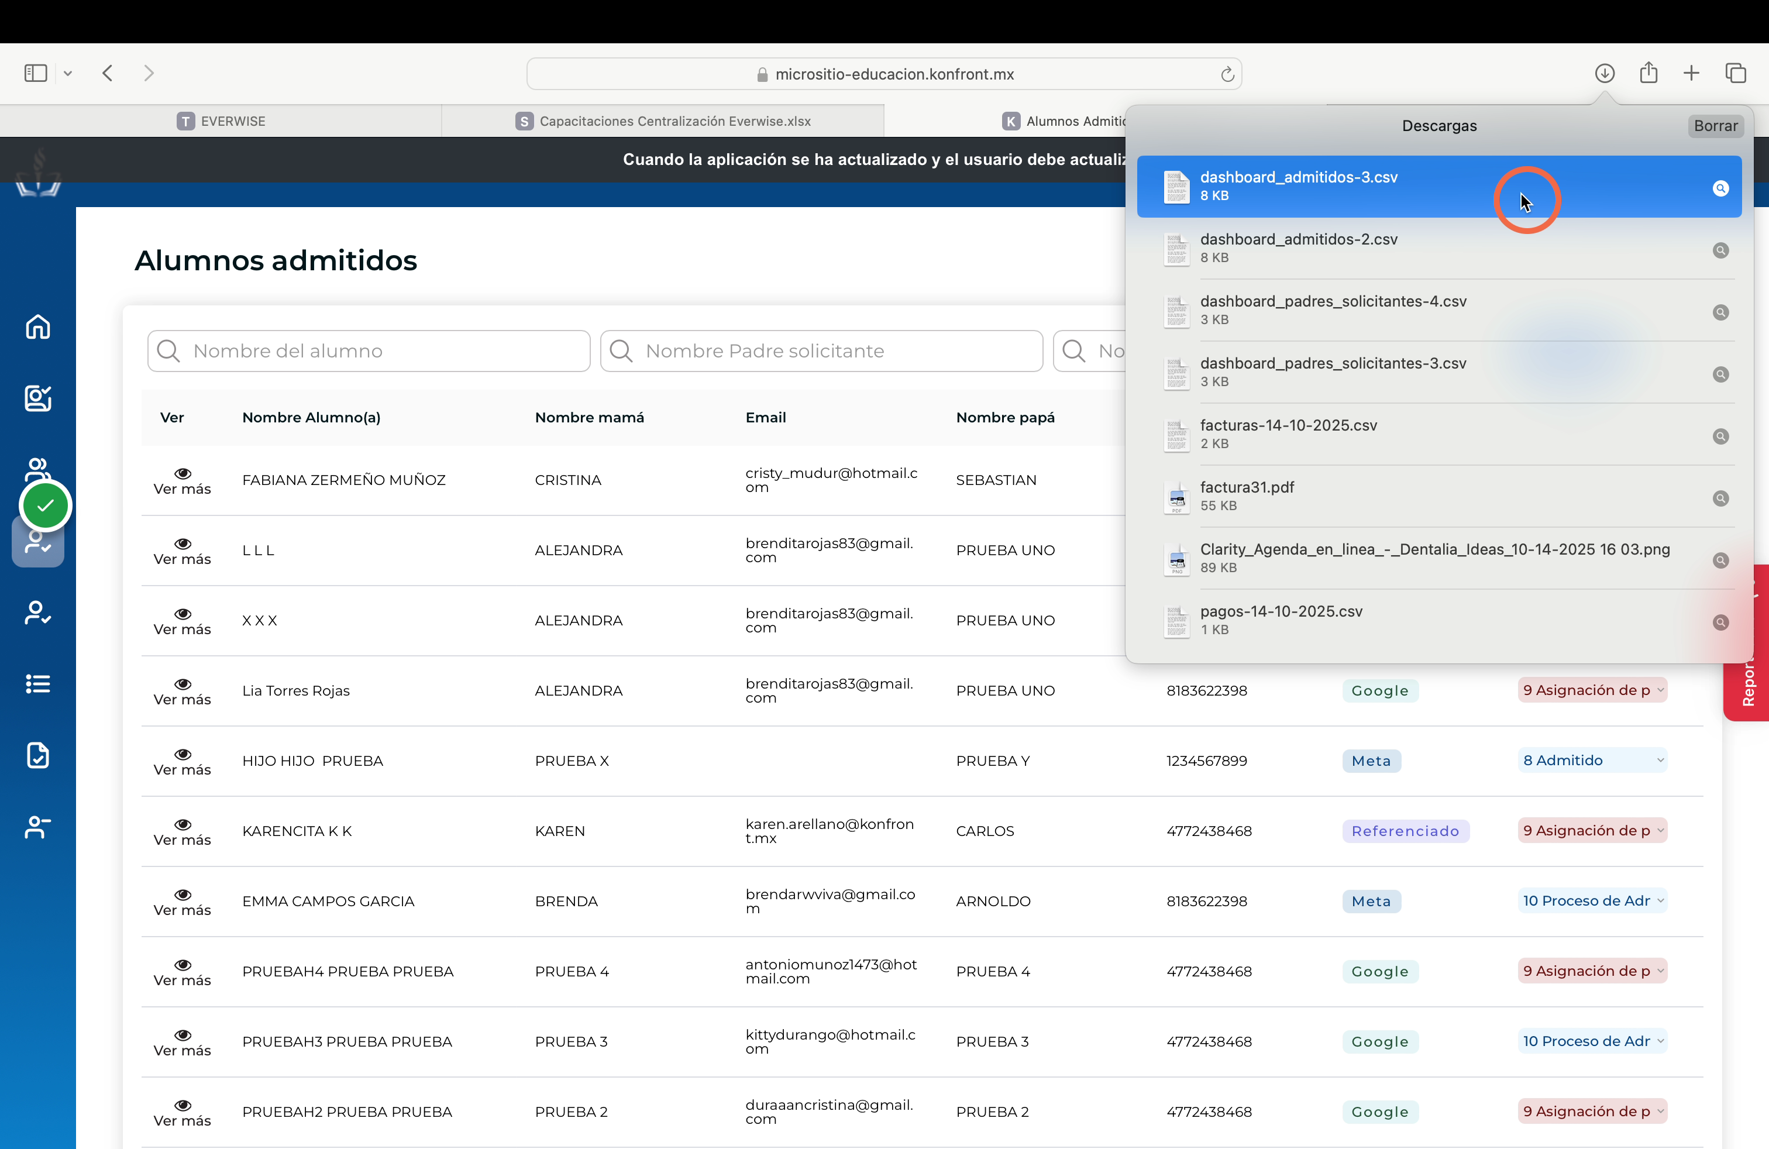The image size is (1769, 1149).
Task: Open a new tab with the plus icon
Action: point(1691,73)
